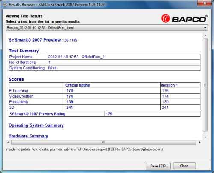Click the horizontal scrollbar left arrow
The image size is (214, 173).
point(8,143)
